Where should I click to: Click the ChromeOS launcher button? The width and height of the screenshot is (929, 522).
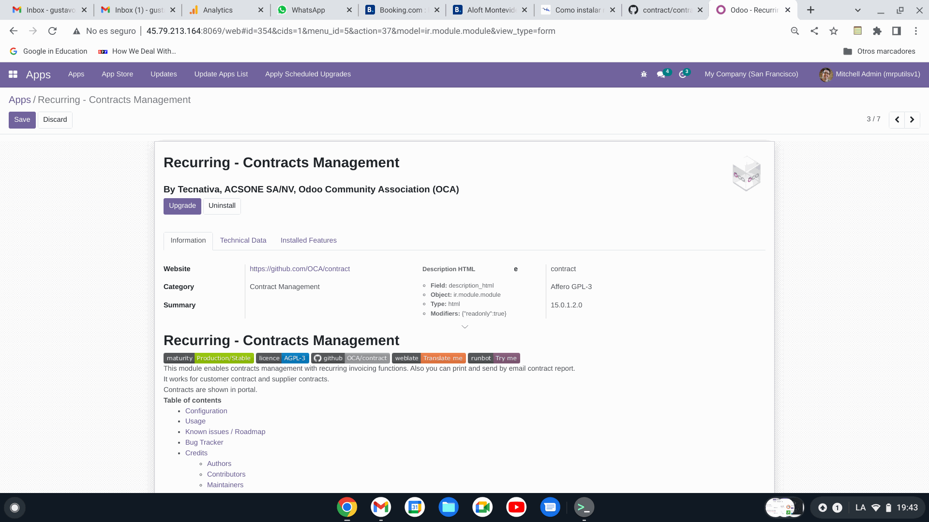tap(15, 507)
